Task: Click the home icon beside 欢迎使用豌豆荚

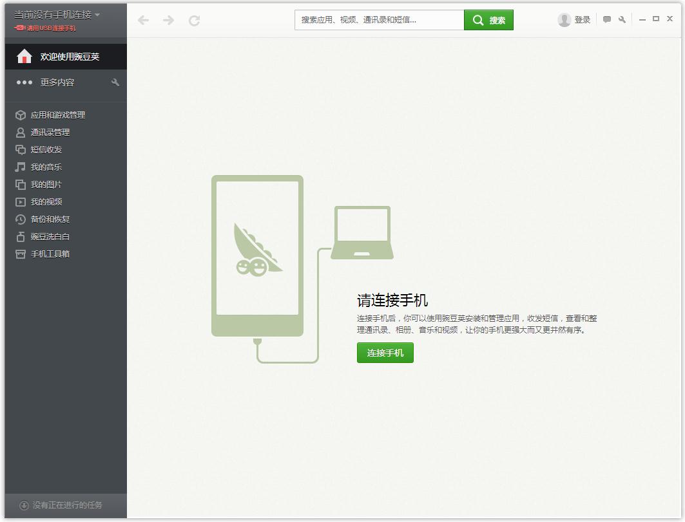Action: (x=24, y=56)
